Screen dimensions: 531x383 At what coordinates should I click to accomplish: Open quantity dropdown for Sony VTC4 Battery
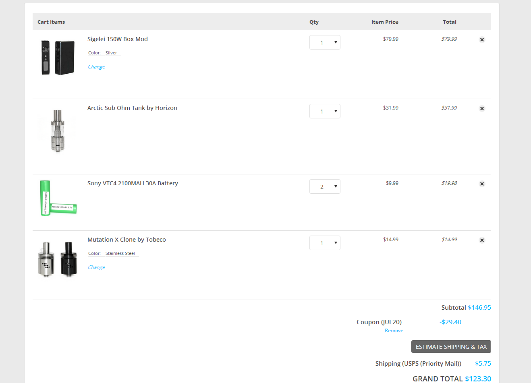325,186
